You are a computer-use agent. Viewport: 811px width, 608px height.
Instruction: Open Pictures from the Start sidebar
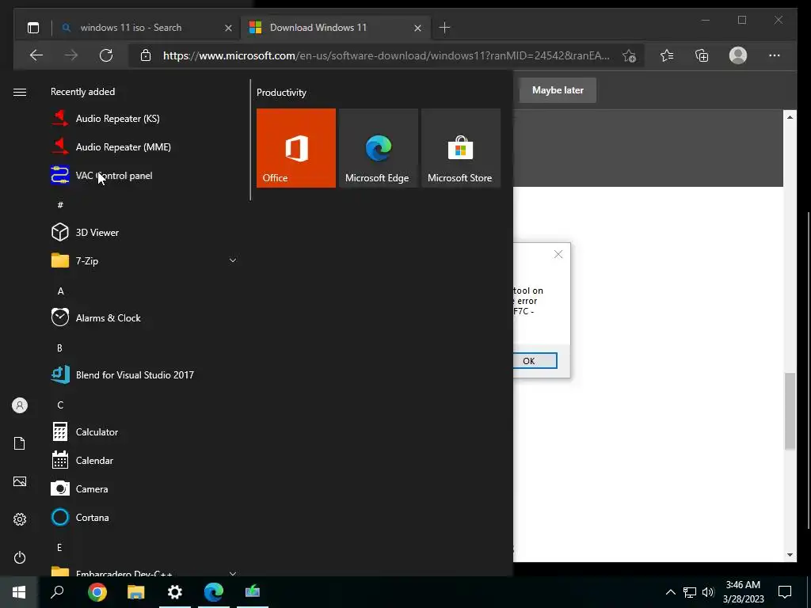tap(20, 481)
